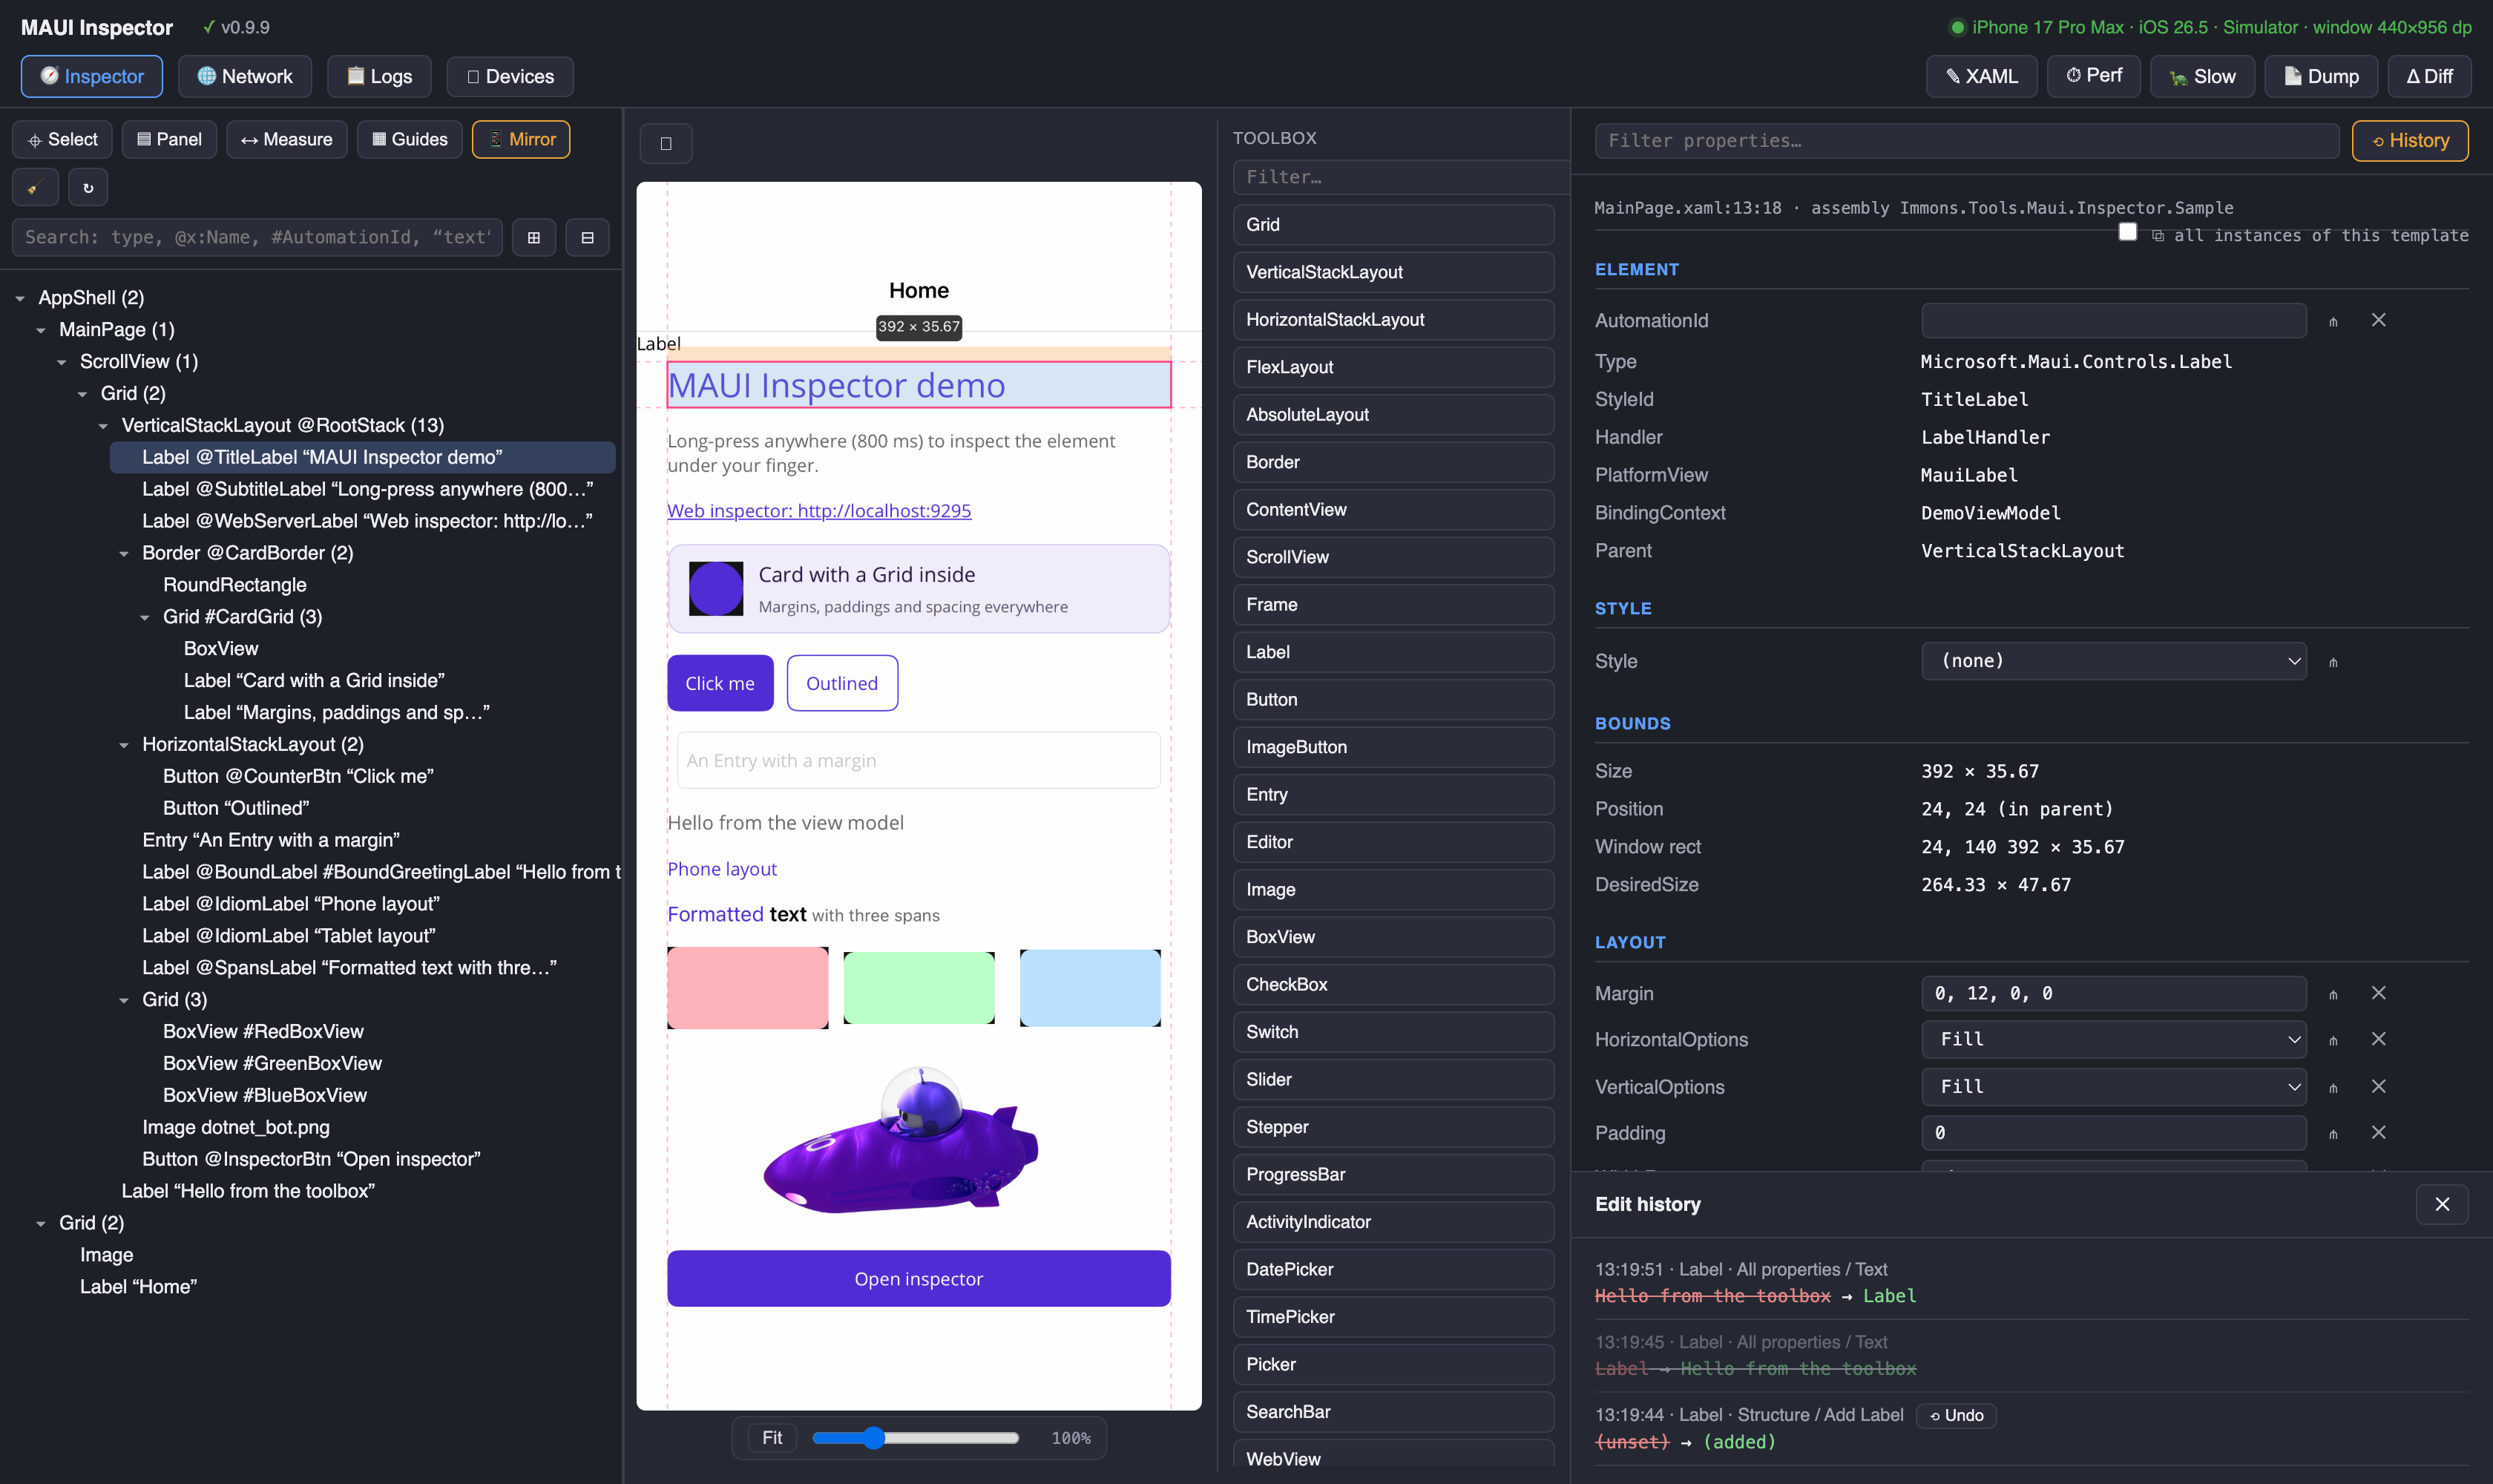Add a FlexLayout from the toolbox
The width and height of the screenshot is (2493, 1484).
[1393, 367]
